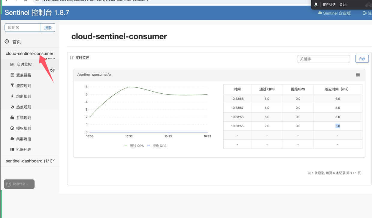Click the 响应时间（ms）column header
Screen dimensions: 372x218
(338, 89)
